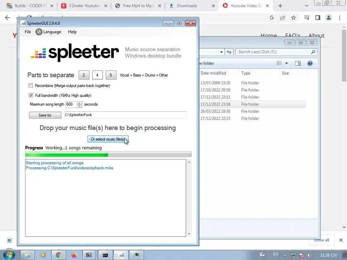Choose 2 parts to separate
Image resolution: width=347 pixels, height=260 pixels.
coord(84,75)
